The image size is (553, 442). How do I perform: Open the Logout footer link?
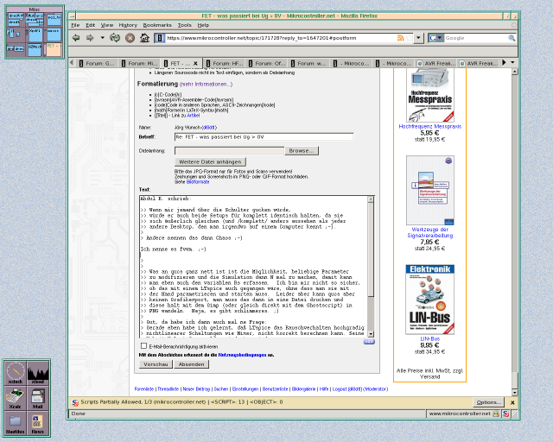(x=340, y=389)
